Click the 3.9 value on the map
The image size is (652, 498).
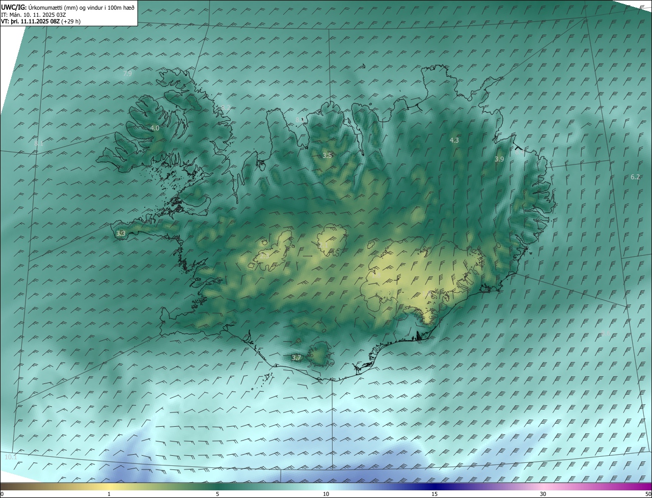499,159
